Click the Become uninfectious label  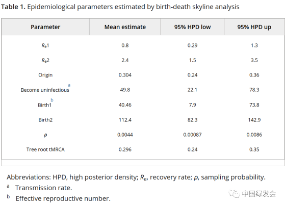click(45, 90)
